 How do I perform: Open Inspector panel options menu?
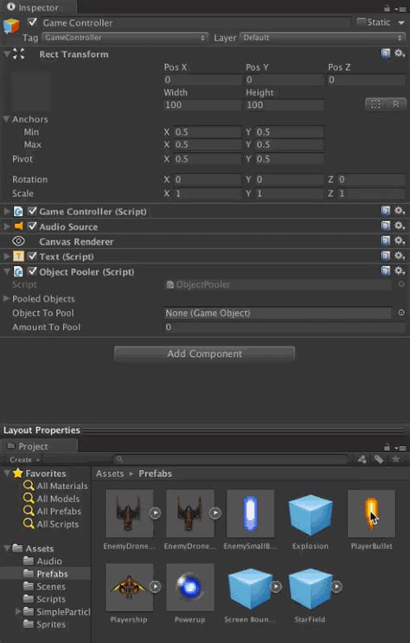(400, 9)
